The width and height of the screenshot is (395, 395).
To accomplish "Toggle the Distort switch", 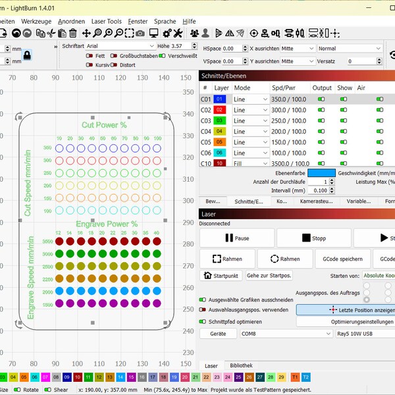I will 114,65.
